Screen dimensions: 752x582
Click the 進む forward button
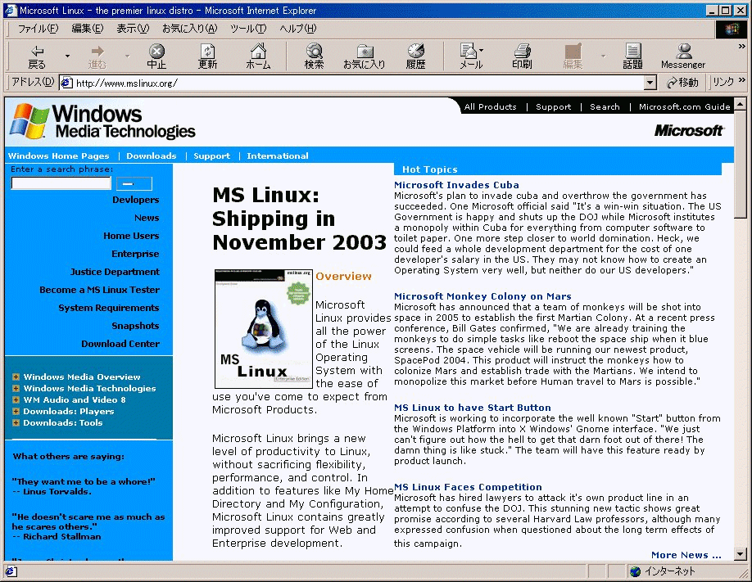[x=97, y=57]
